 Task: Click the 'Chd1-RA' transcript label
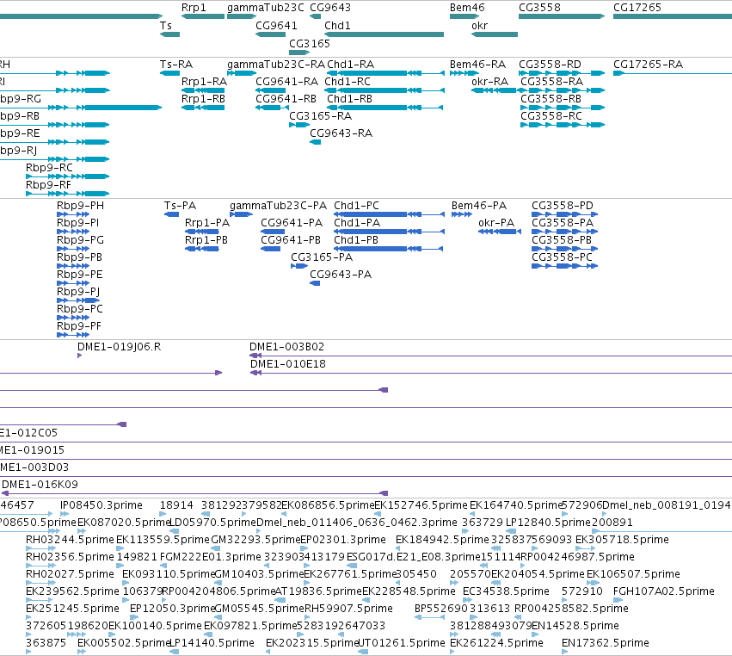[351, 65]
